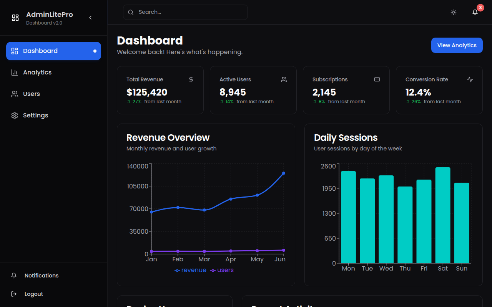Click the 26% growth figure under Conversion Rate

(x=416, y=102)
